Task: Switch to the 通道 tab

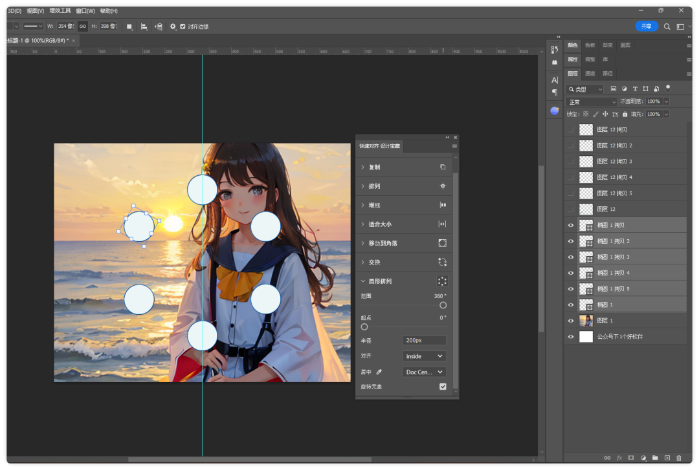Action: [x=590, y=74]
